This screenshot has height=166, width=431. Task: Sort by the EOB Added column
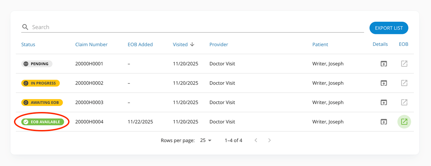click(140, 44)
